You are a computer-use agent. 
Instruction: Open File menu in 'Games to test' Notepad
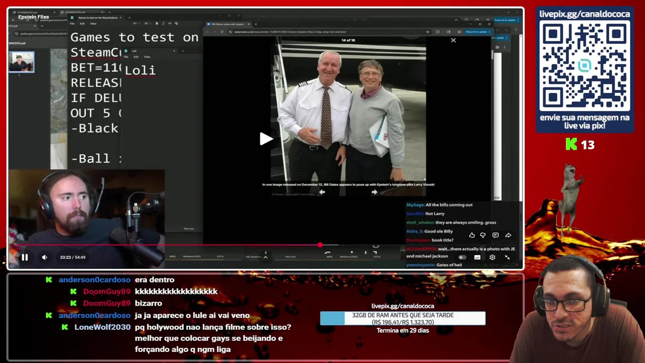pos(72,24)
